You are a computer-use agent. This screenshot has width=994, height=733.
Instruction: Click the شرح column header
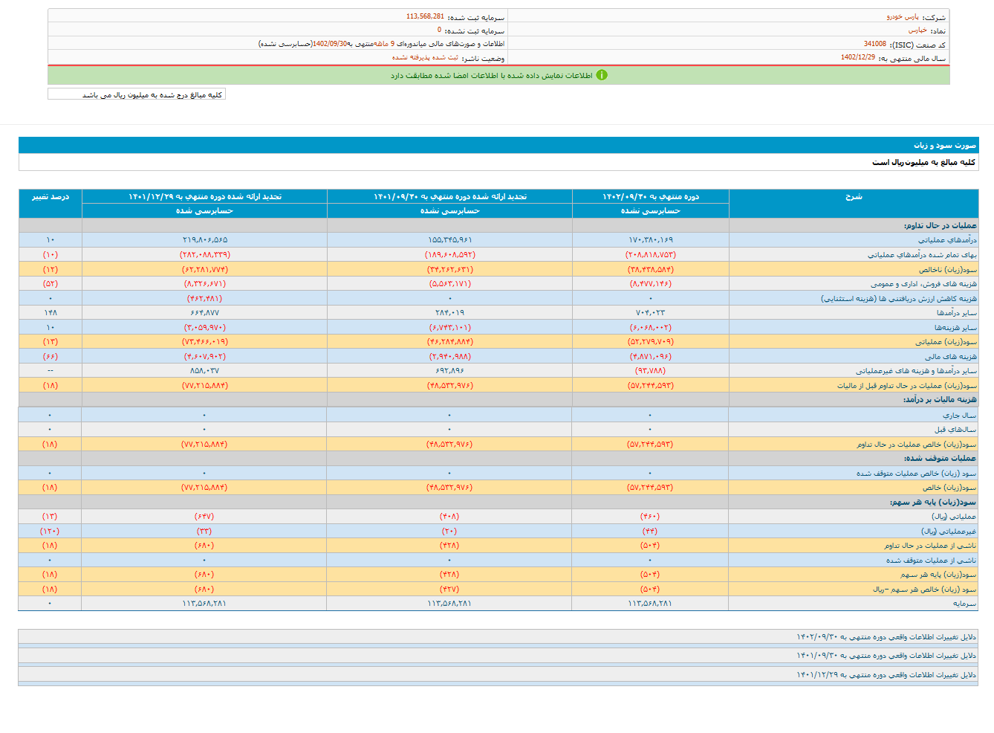[x=853, y=197]
